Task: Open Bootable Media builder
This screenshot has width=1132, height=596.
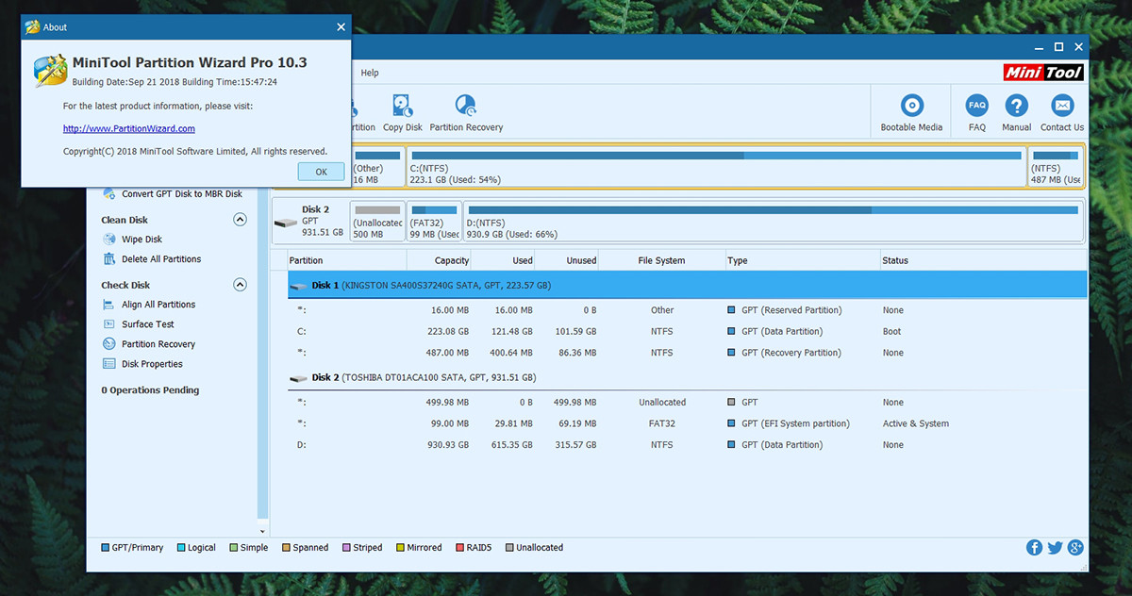Action: pos(911,113)
